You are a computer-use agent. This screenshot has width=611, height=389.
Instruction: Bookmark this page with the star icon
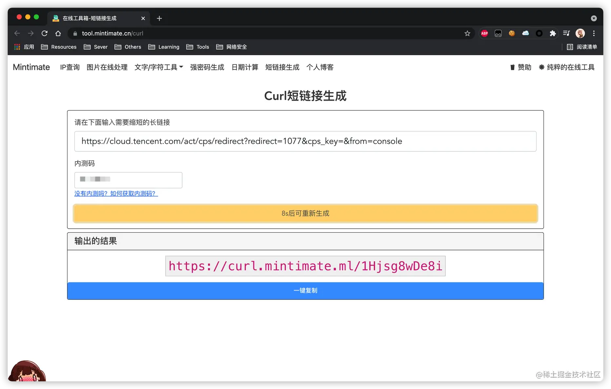tap(467, 33)
